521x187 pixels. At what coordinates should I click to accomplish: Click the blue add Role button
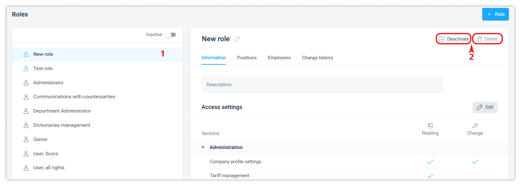click(x=495, y=14)
